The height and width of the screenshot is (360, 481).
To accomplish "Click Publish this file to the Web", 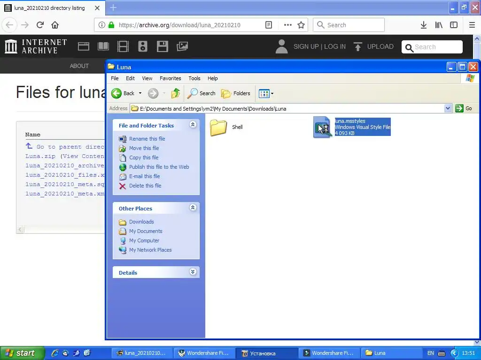I will [x=159, y=167].
